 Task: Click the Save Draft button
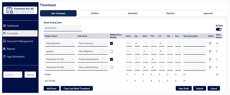point(184,89)
